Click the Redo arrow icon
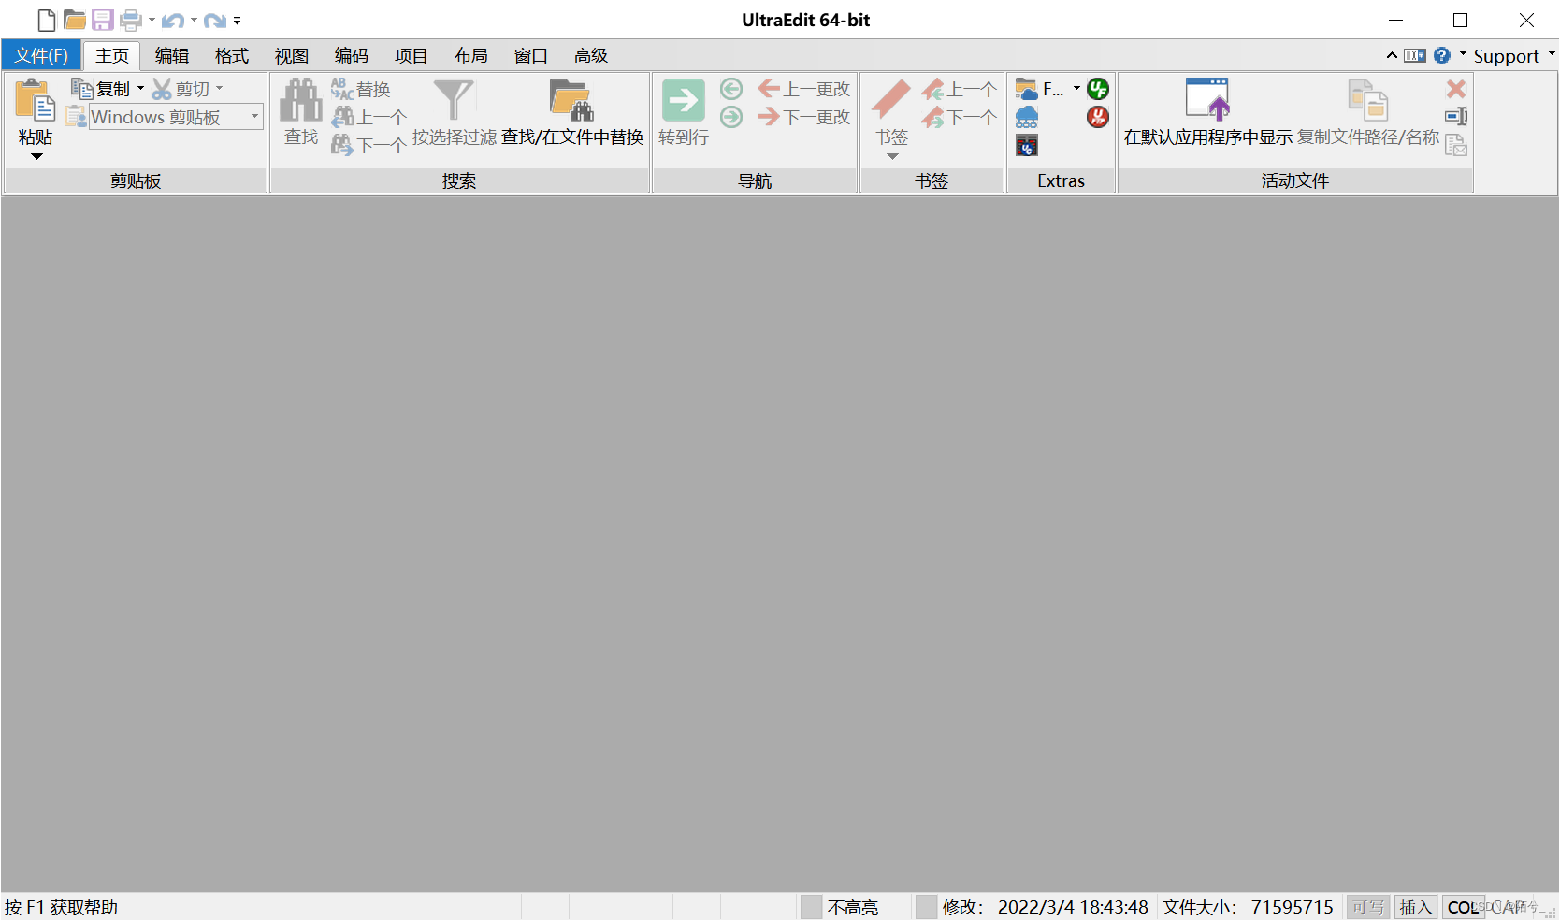This screenshot has width=1560, height=921. pos(215,20)
